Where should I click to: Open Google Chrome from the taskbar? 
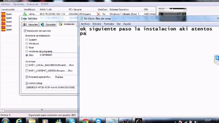point(85,121)
